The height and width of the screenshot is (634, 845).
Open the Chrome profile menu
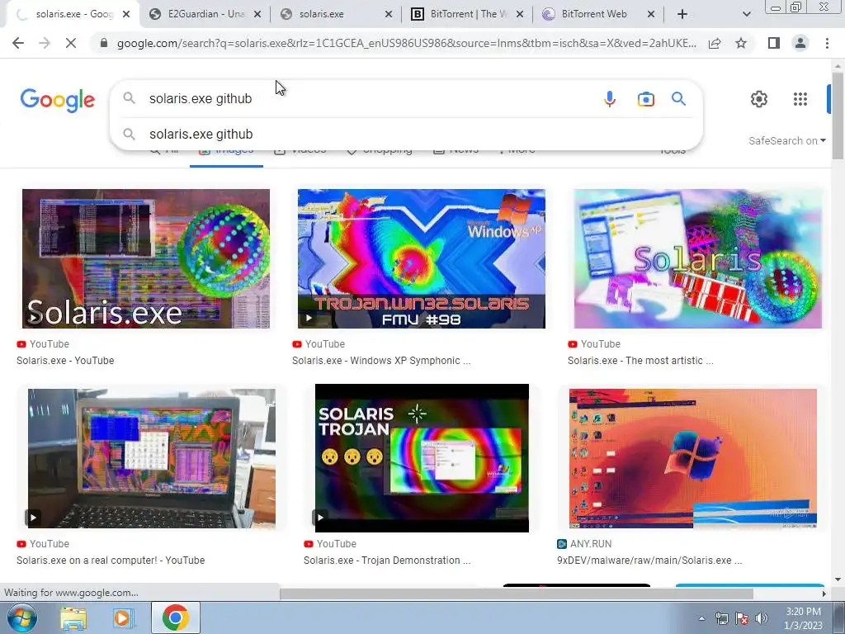click(x=800, y=43)
